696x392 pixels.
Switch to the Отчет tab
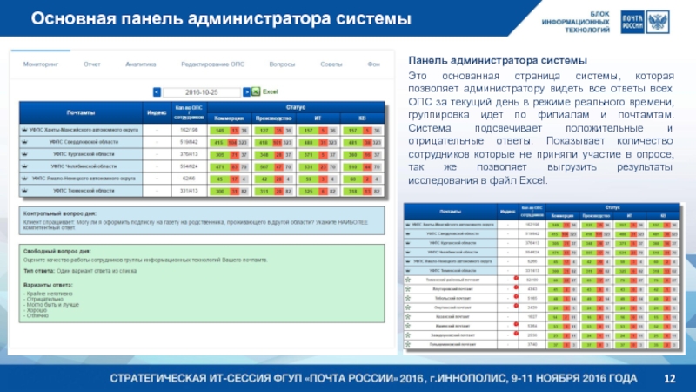[x=92, y=64]
